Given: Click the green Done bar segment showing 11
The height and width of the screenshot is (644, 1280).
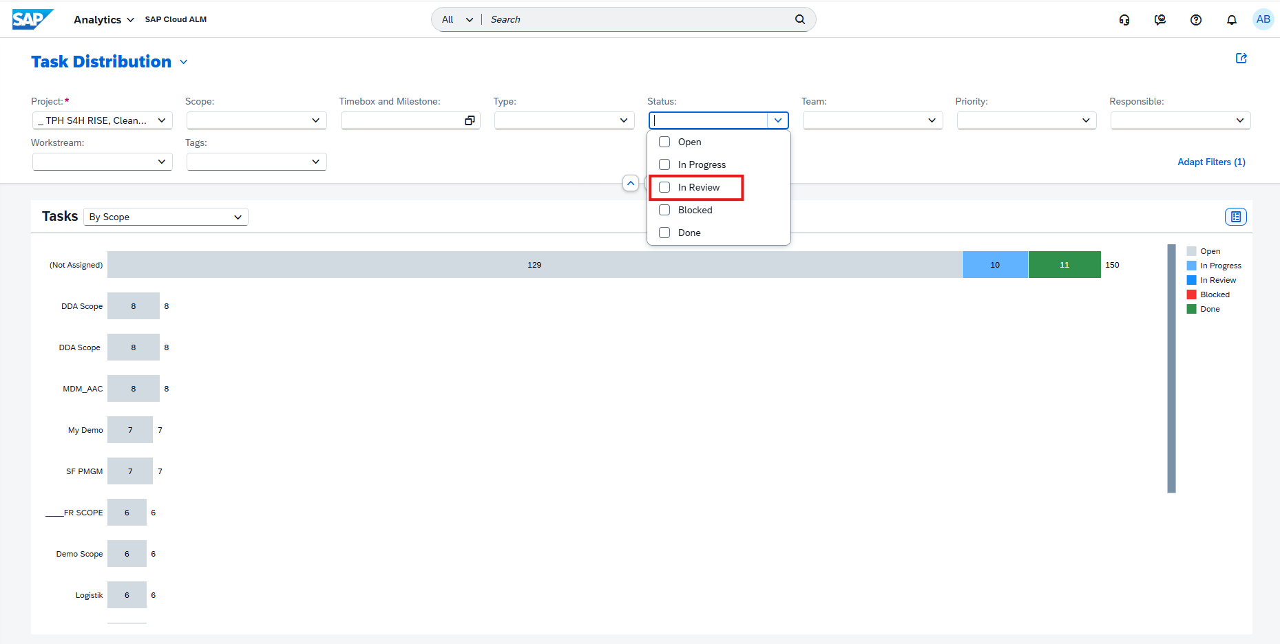Looking at the screenshot, I should coord(1064,265).
